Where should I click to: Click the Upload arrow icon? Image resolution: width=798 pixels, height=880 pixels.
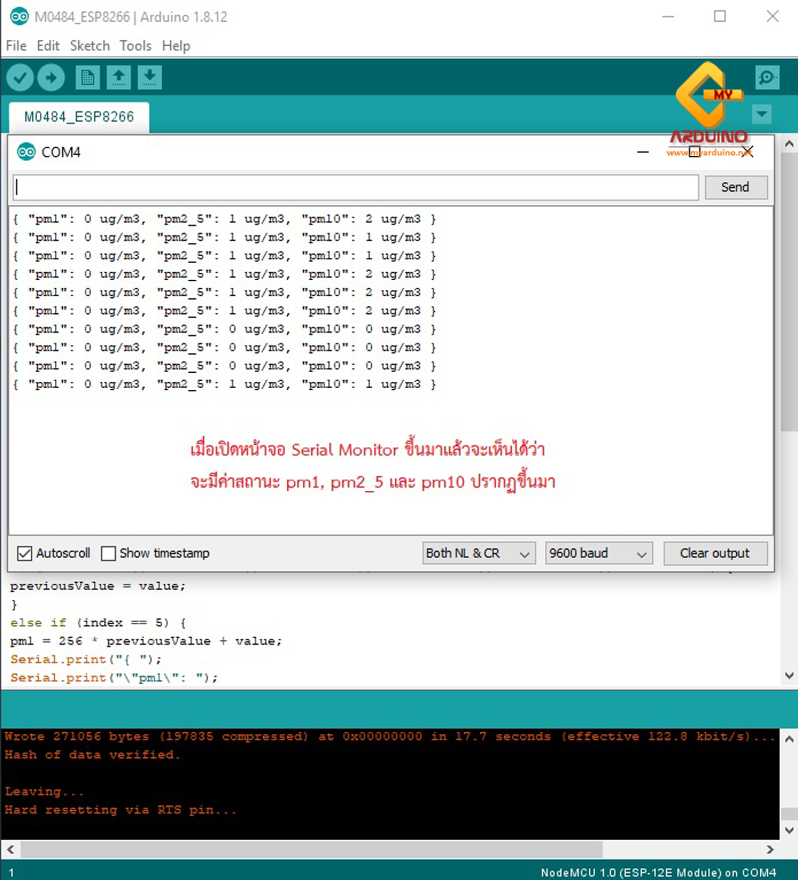51,78
